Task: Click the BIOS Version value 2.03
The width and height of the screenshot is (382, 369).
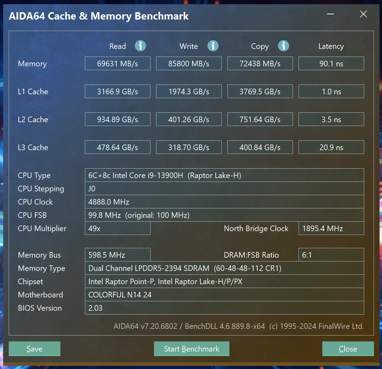Action: 225,308
